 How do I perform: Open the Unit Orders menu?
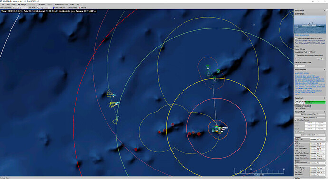click(41, 4)
